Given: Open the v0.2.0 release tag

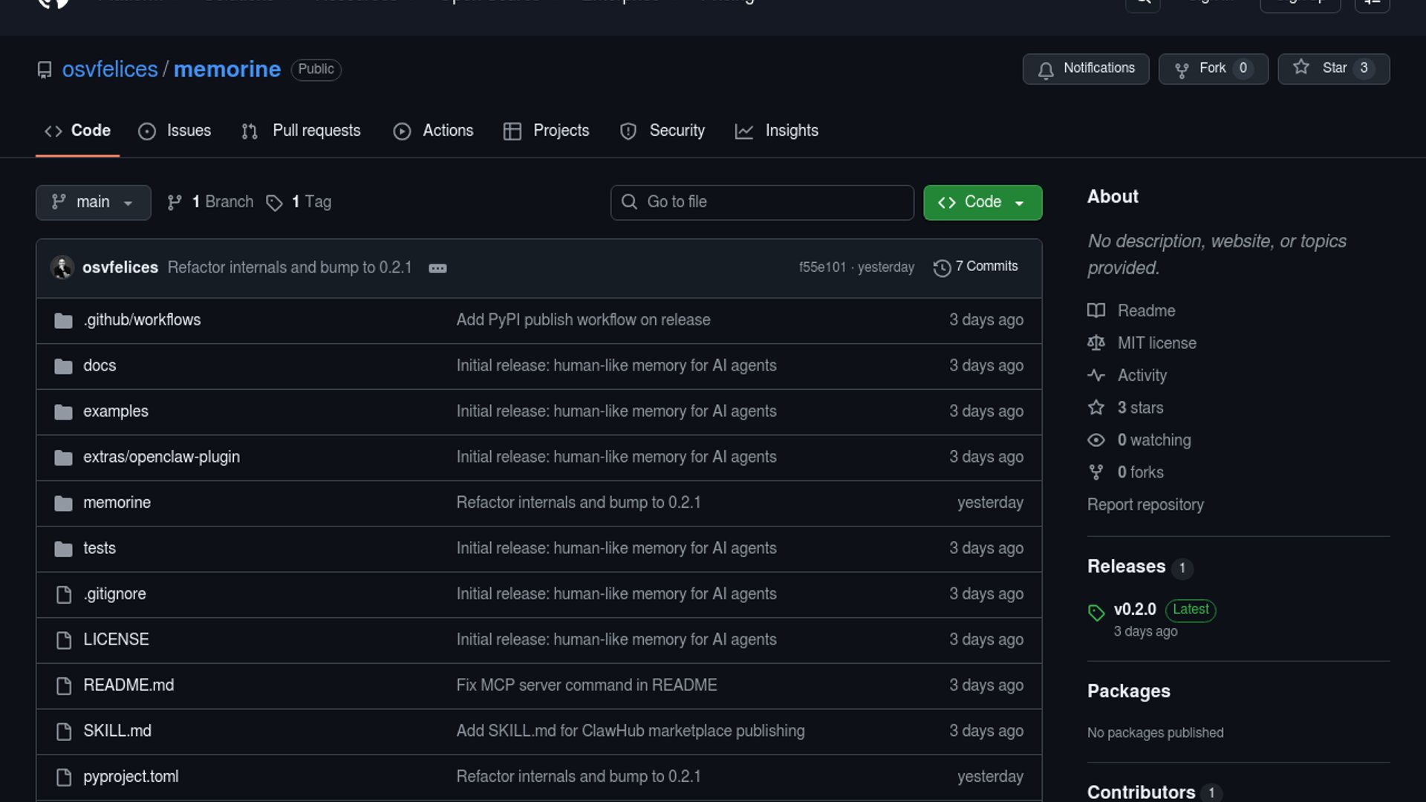Looking at the screenshot, I should click(x=1134, y=610).
